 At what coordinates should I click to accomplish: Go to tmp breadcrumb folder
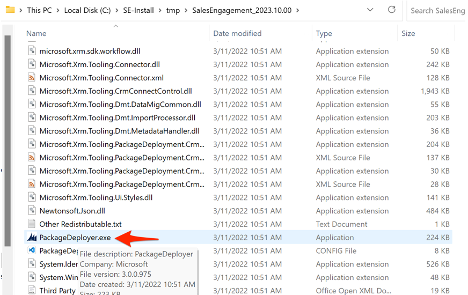[x=173, y=11]
